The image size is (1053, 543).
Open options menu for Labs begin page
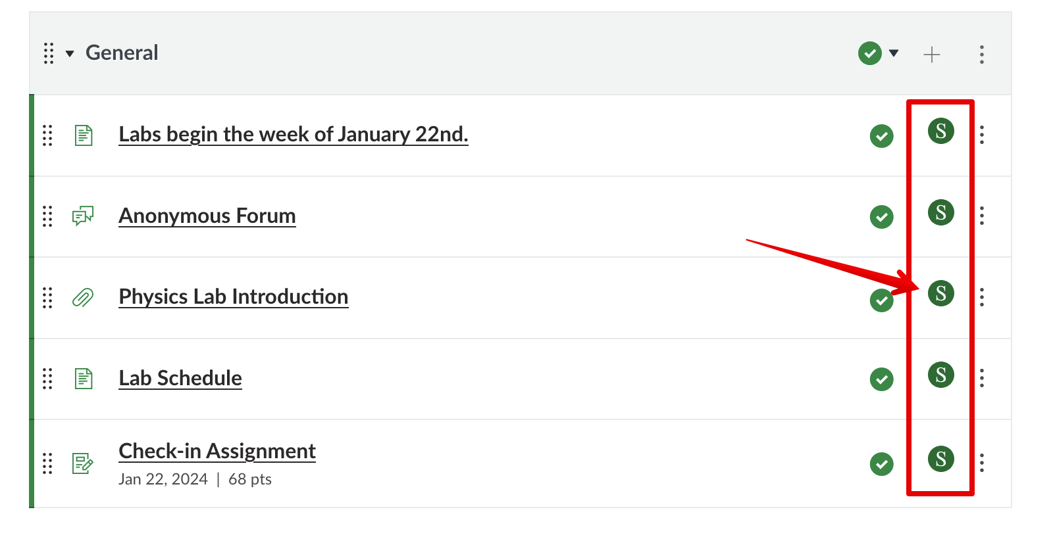[981, 135]
